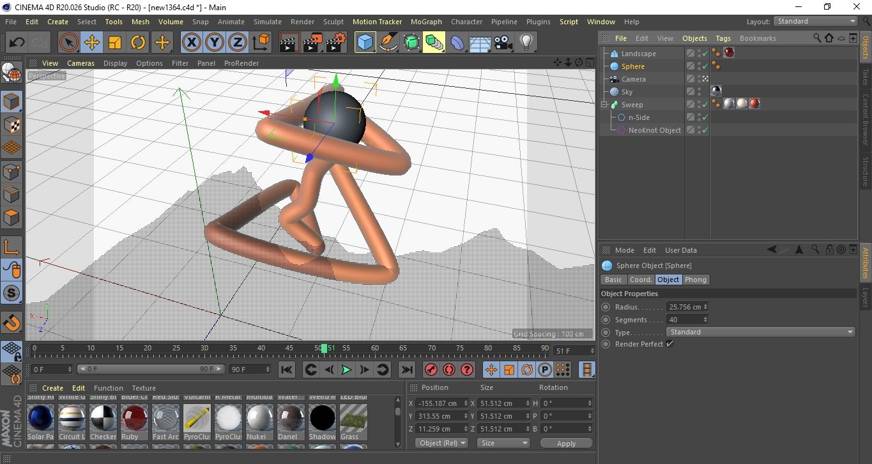Toggle the Render Perfect checkbox

click(670, 344)
